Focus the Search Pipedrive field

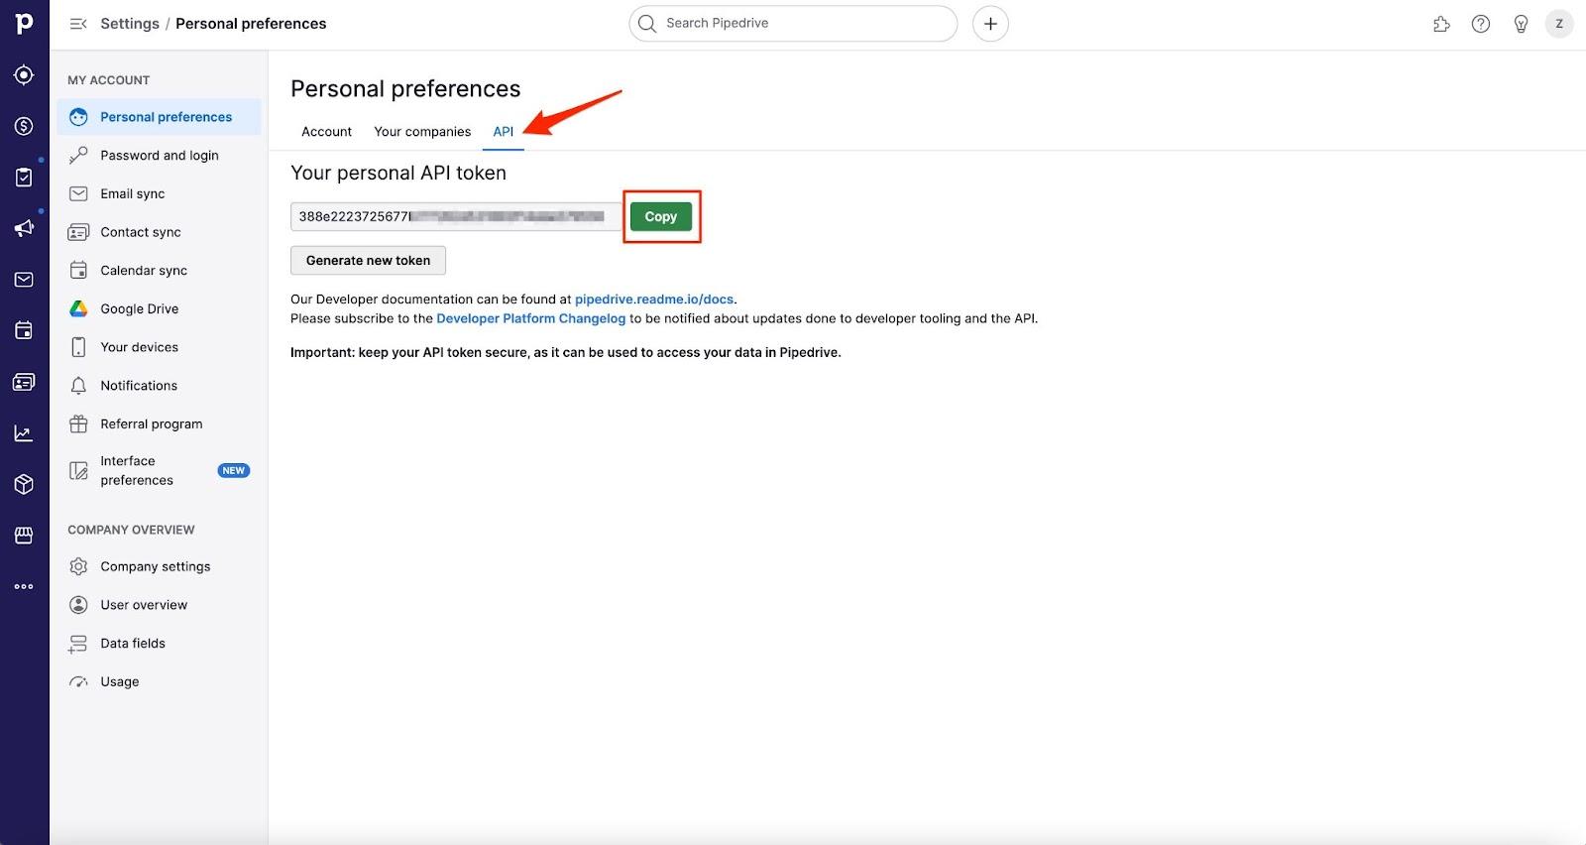[x=803, y=24]
